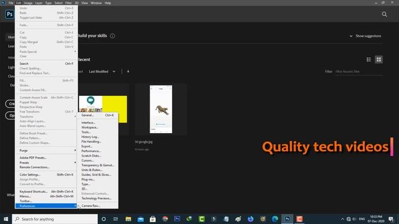Open the Image menu
This screenshot has height=224, width=399.
pos(28,2)
